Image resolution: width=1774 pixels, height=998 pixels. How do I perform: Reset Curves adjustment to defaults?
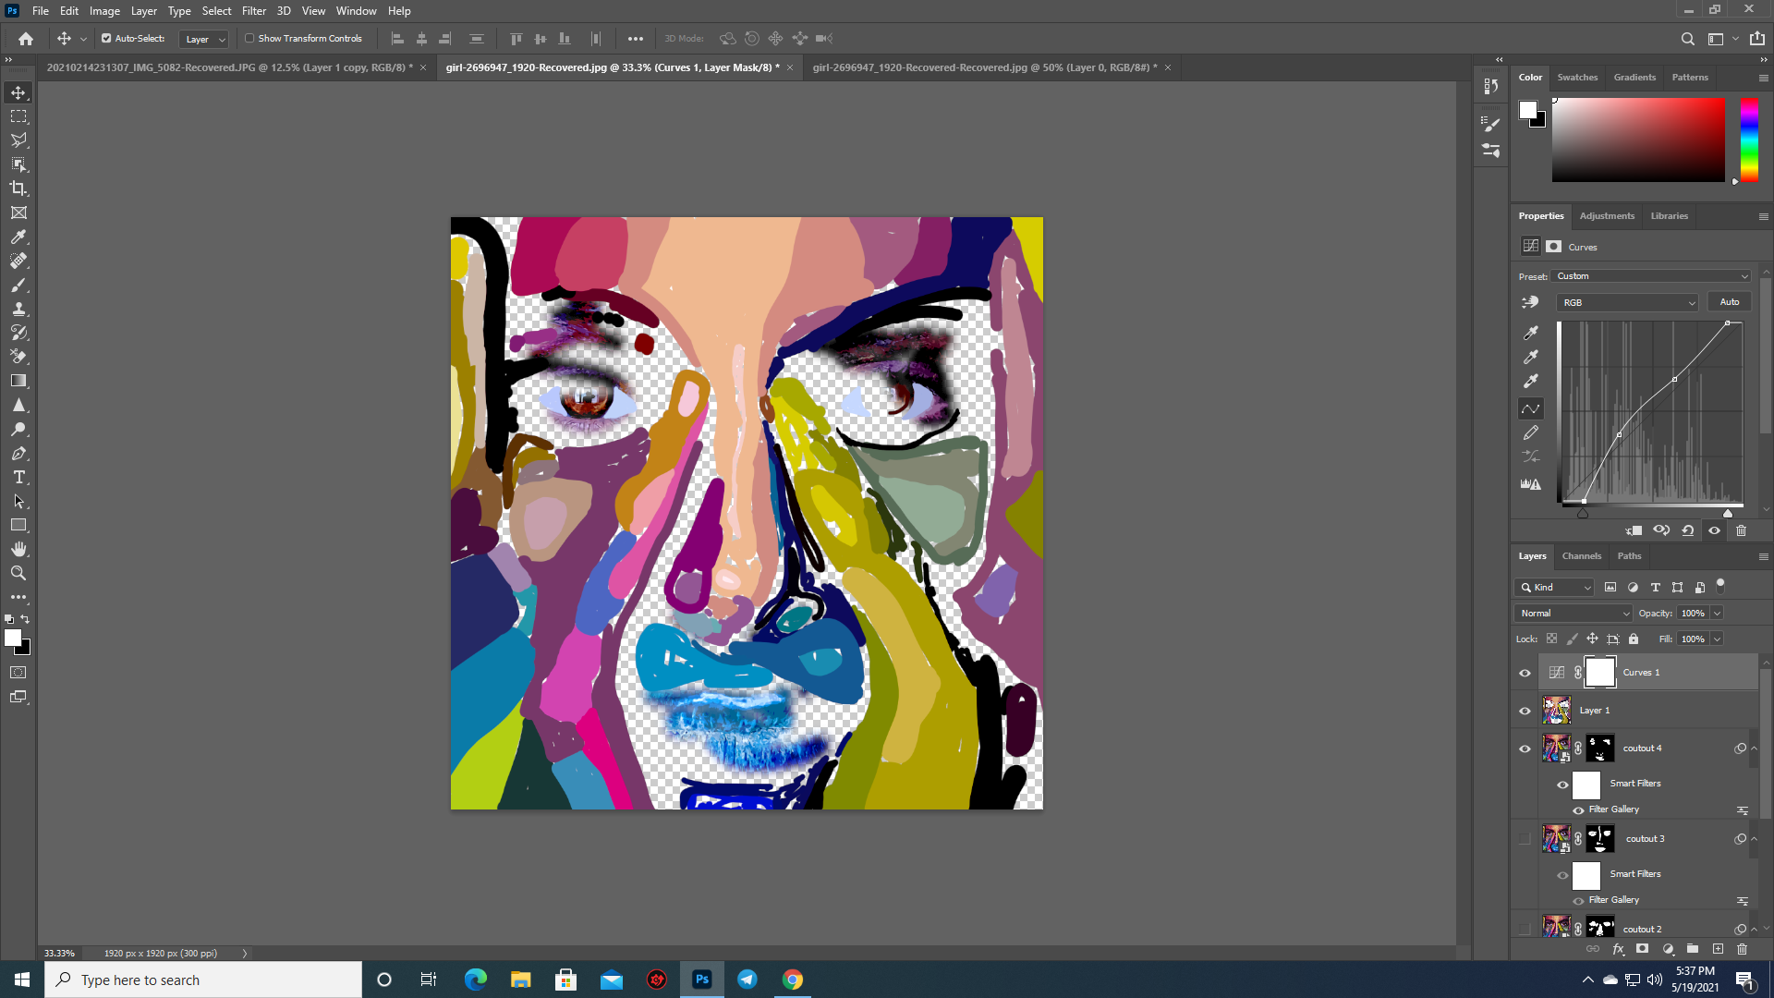coord(1688,530)
